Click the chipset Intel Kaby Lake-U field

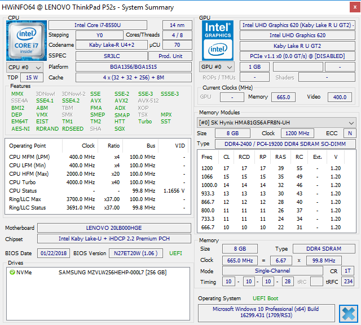tap(114, 239)
